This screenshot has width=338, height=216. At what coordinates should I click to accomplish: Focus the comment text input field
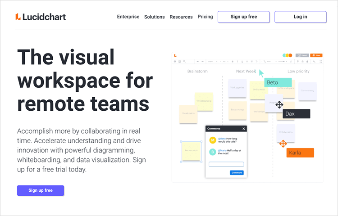226,164
